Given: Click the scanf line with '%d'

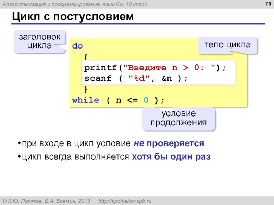Looking at the screenshot, I should click(136, 79).
